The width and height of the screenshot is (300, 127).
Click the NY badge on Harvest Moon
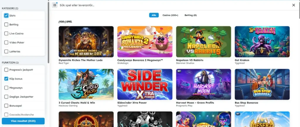point(180,71)
